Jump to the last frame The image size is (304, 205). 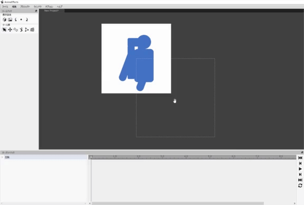pos(300,180)
